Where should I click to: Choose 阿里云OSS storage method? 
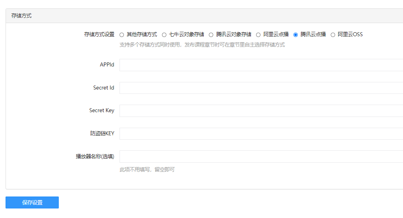(x=333, y=35)
